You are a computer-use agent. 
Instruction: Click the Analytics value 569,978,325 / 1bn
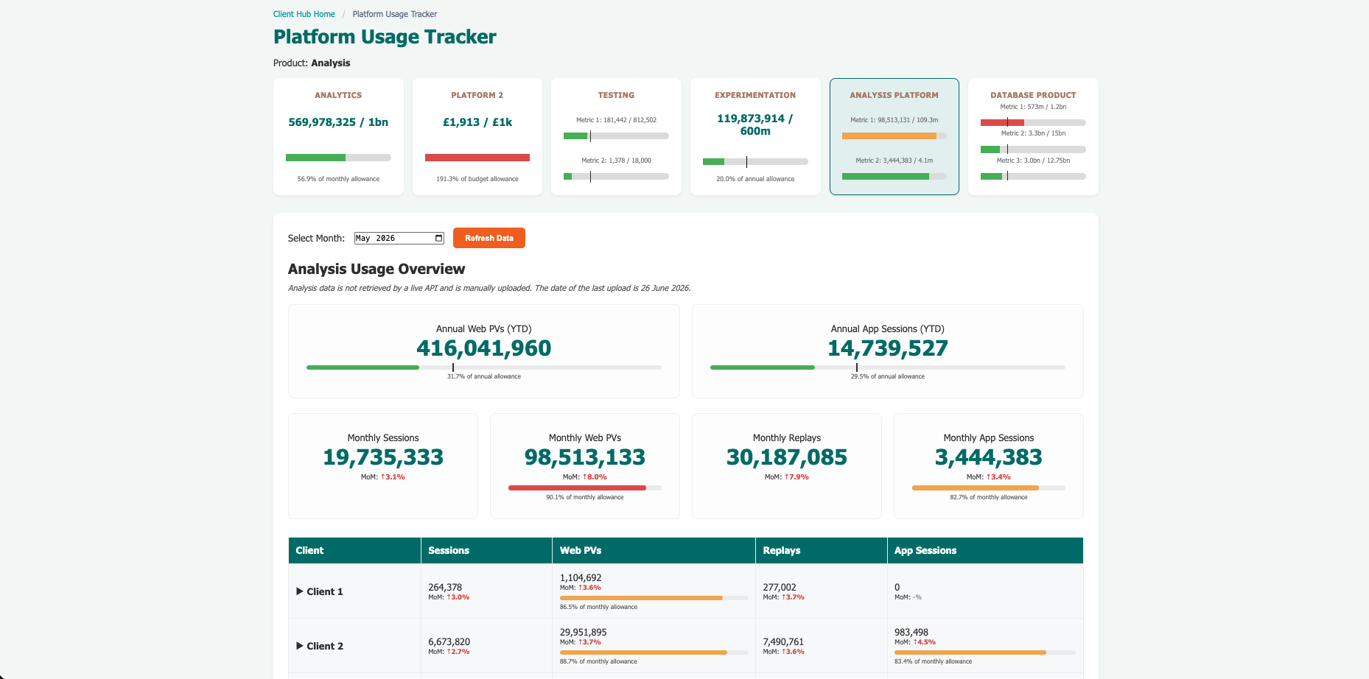[x=338, y=122]
